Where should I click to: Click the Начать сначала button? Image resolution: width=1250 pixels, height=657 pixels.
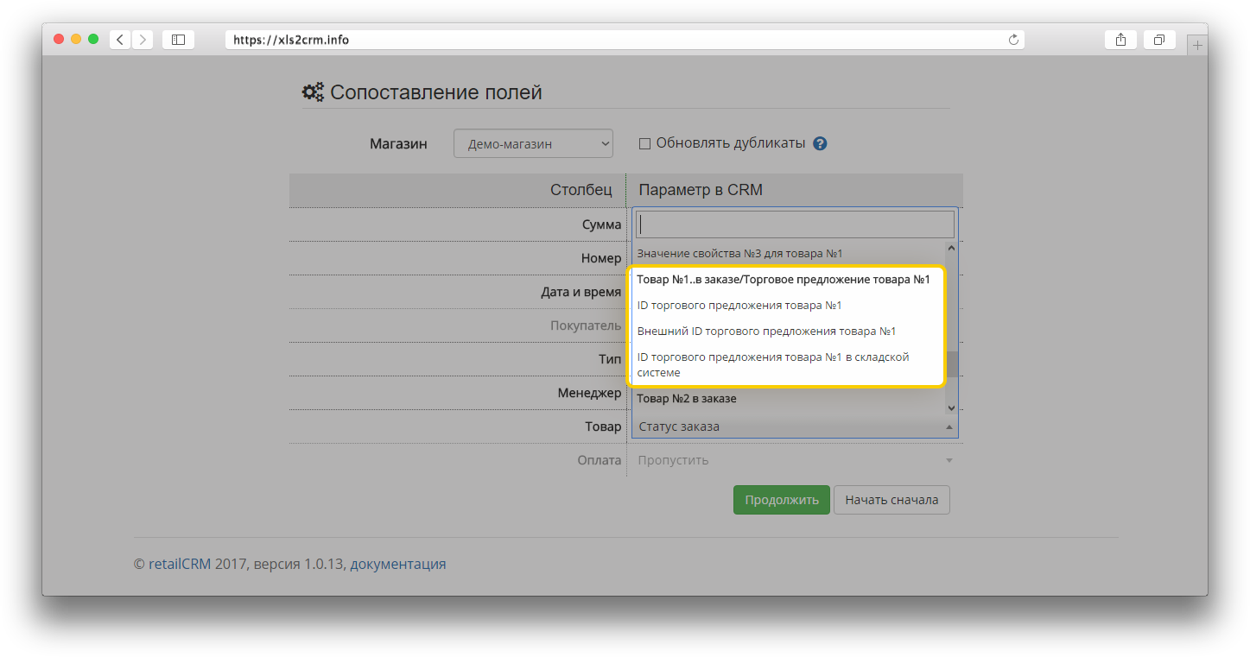pos(891,500)
